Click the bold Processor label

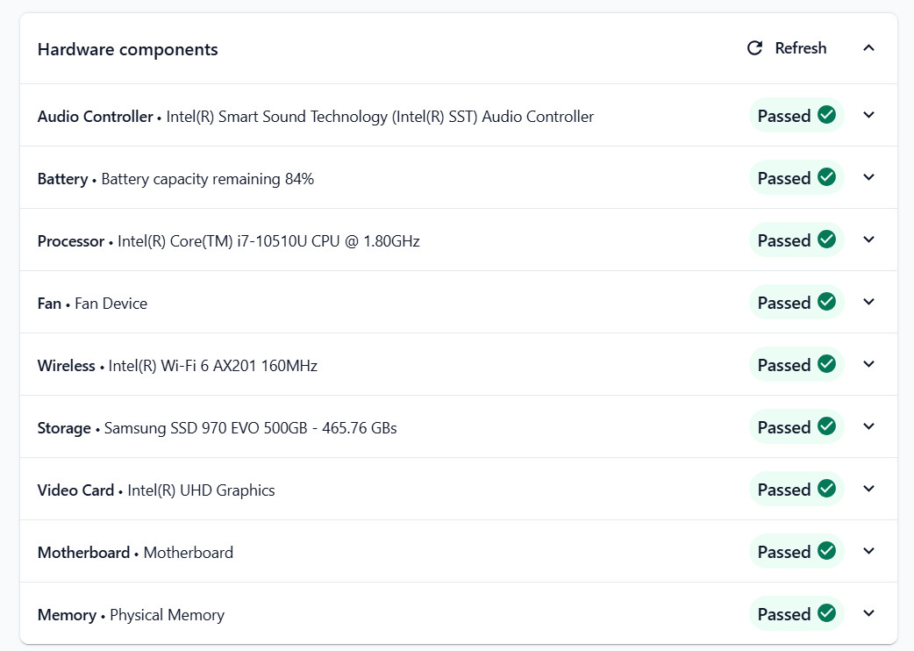[71, 241]
